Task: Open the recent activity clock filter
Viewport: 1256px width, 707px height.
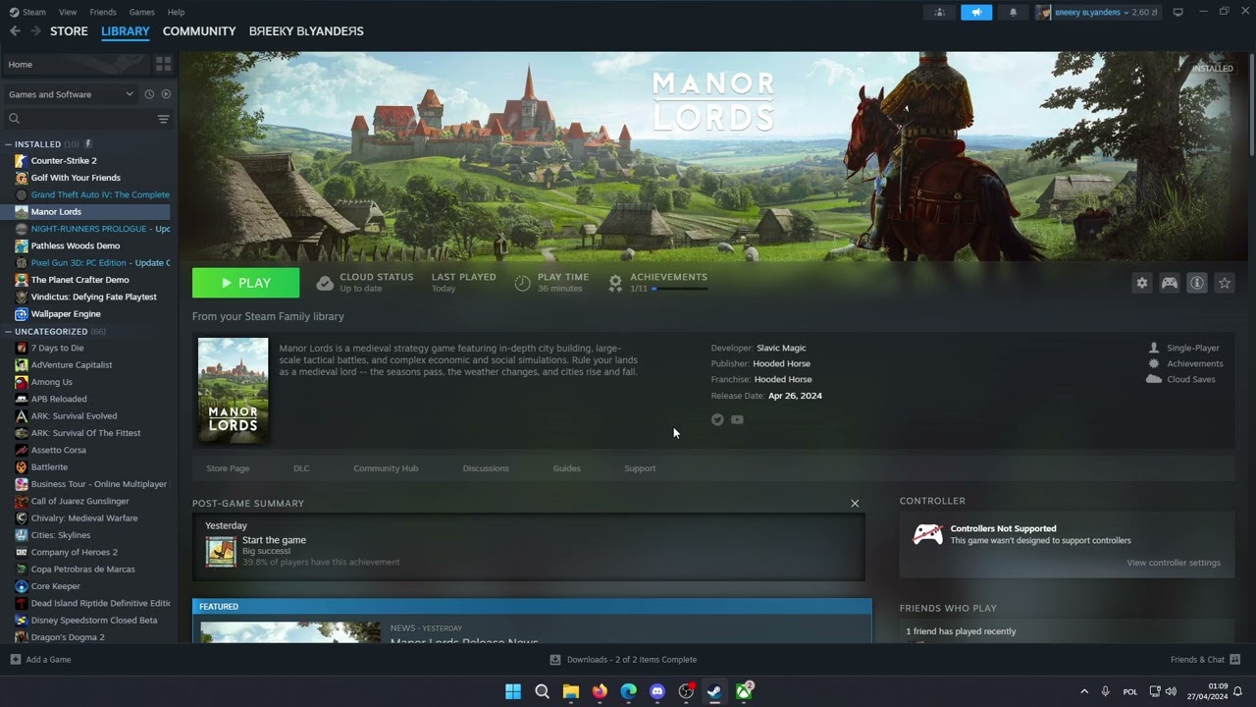Action: [149, 94]
